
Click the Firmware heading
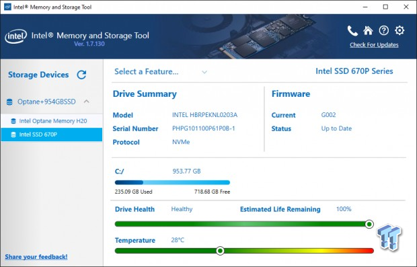click(291, 94)
